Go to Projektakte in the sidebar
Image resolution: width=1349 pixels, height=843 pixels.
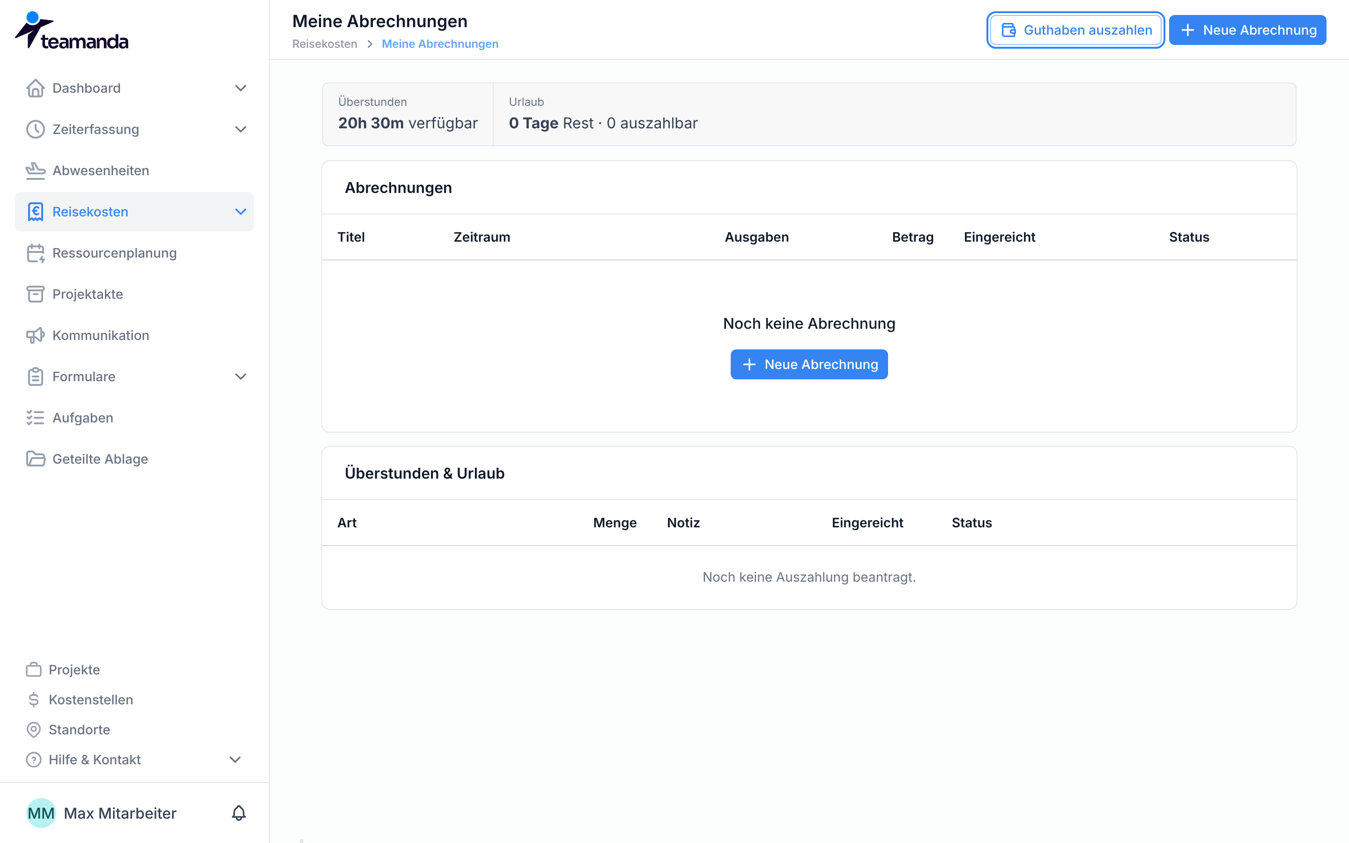[134, 295]
